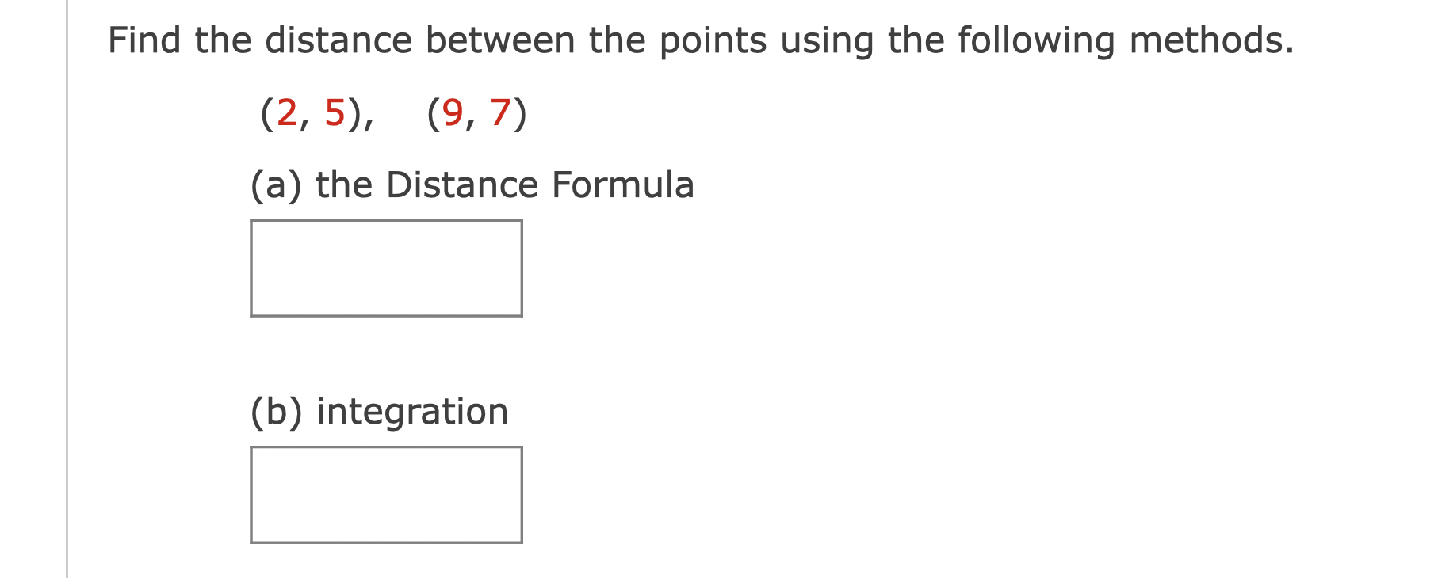1438x578 pixels.
Task: Click the label '(a)'
Action: point(275,184)
